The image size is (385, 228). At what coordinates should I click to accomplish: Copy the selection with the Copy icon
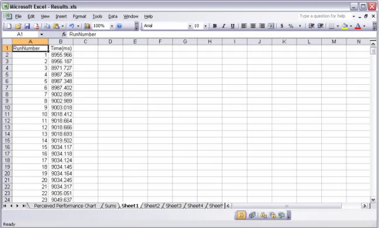coord(47,26)
